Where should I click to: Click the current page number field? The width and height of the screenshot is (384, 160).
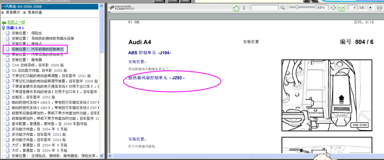click(353, 8)
